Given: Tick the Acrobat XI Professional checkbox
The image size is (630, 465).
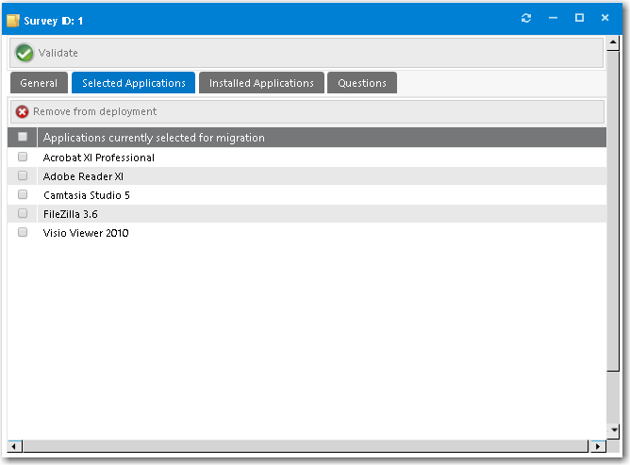Looking at the screenshot, I should coord(23,158).
